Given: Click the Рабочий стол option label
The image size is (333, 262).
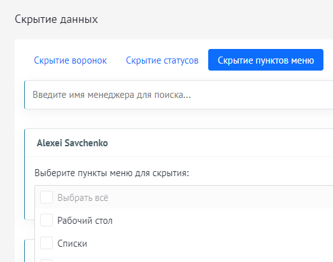Looking at the screenshot, I should pos(85,221).
